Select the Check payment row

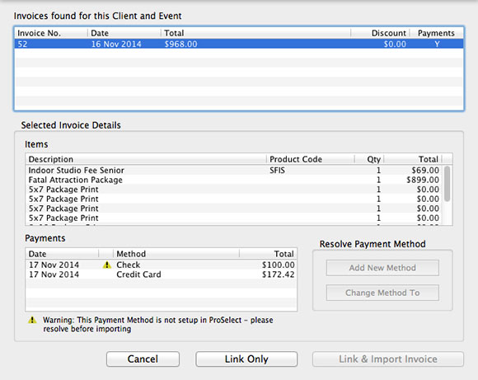pyautogui.click(x=162, y=265)
